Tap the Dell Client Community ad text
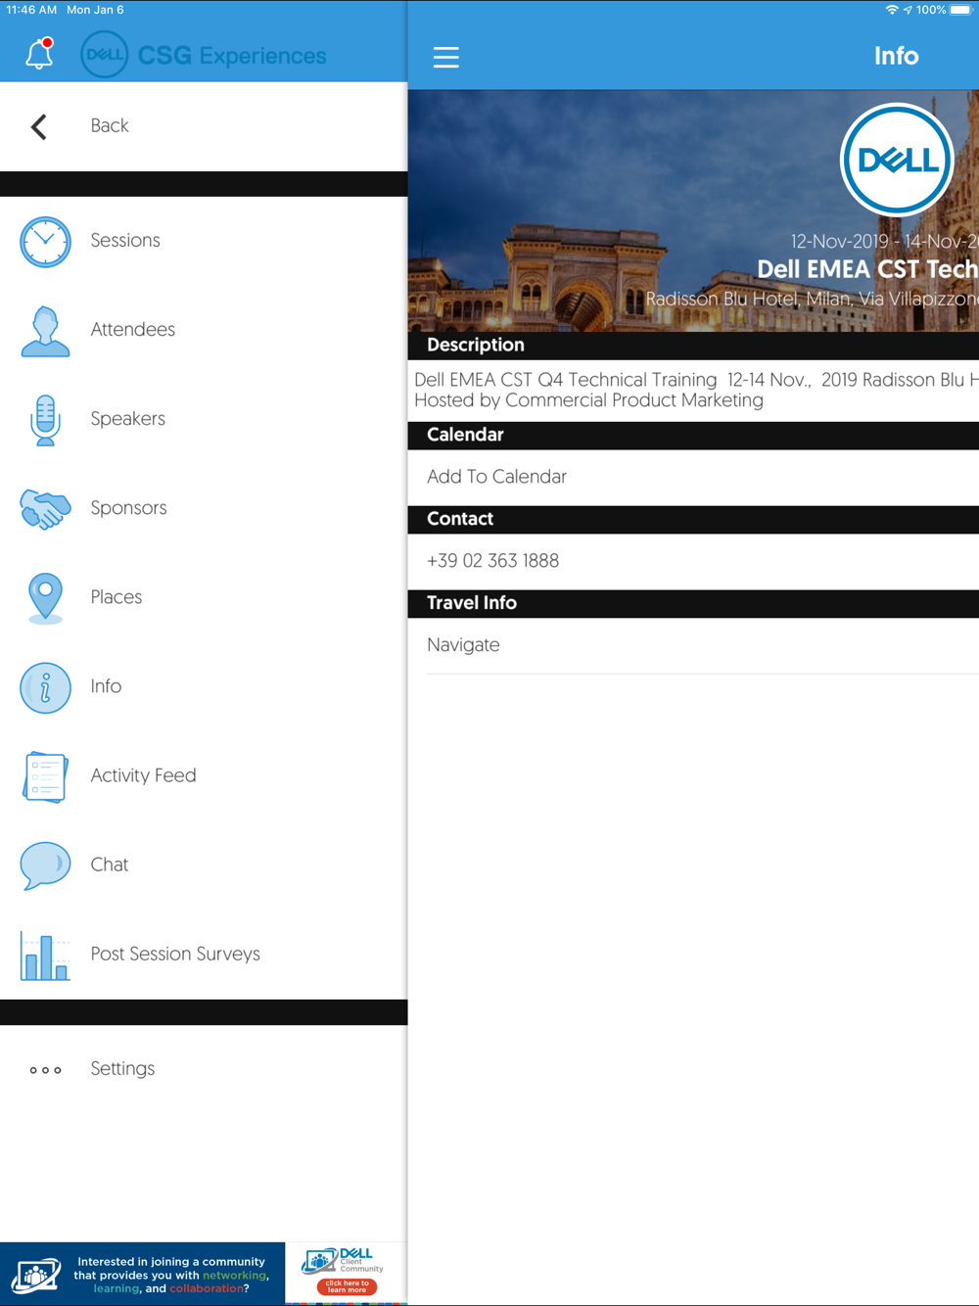This screenshot has width=979, height=1306. tap(361, 1259)
